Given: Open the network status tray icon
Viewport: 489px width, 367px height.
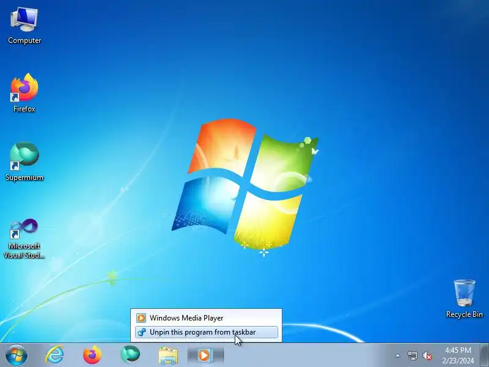Looking at the screenshot, I should click(412, 355).
